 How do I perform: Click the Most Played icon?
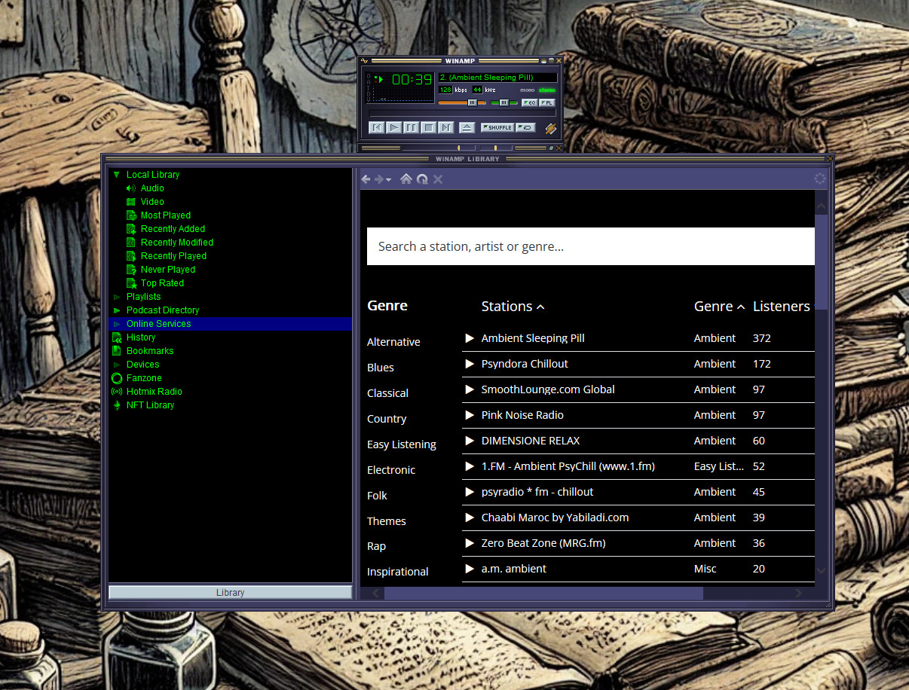[x=131, y=215]
